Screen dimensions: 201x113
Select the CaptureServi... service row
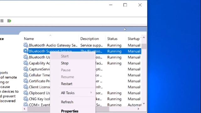[39, 69]
